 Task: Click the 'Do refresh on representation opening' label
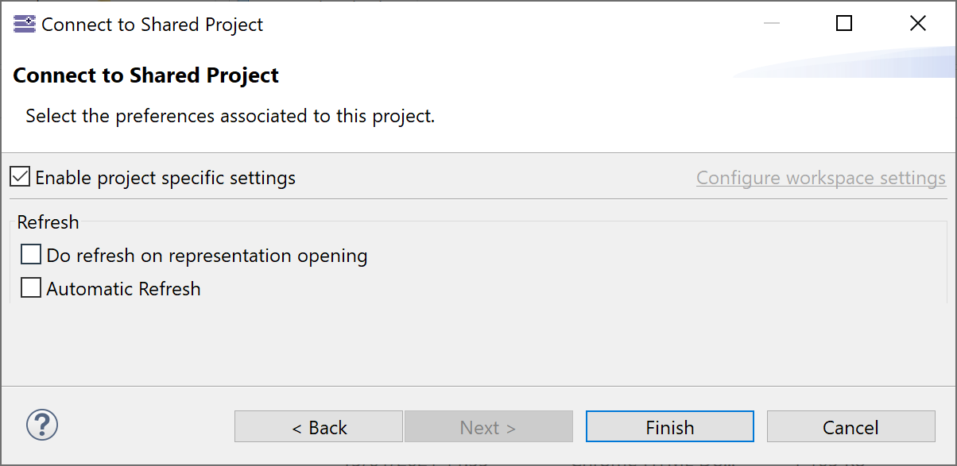(207, 256)
